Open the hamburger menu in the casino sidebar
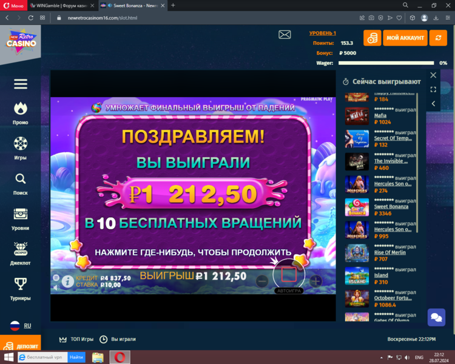 [x=20, y=84]
